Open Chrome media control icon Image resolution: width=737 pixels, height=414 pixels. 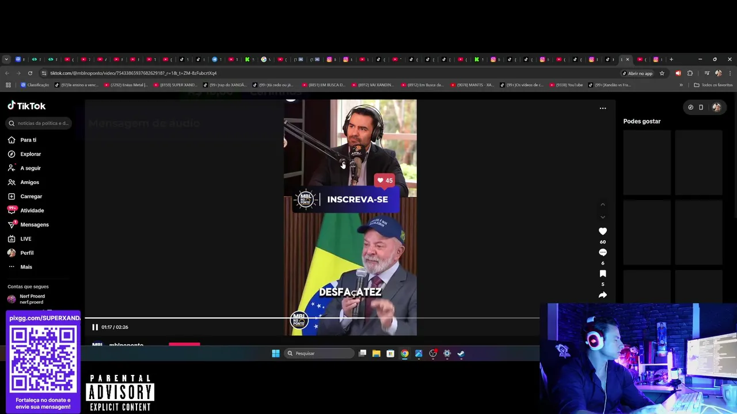coord(706,74)
